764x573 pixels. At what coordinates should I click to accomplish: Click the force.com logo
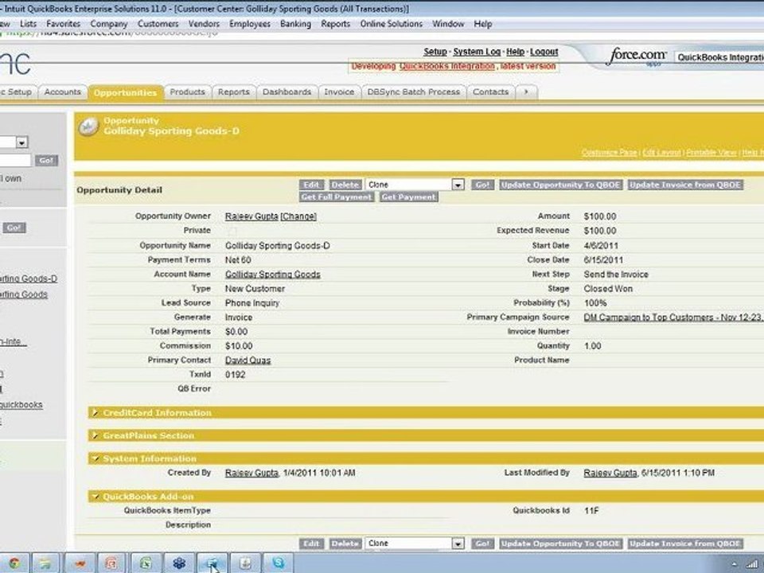tap(637, 56)
